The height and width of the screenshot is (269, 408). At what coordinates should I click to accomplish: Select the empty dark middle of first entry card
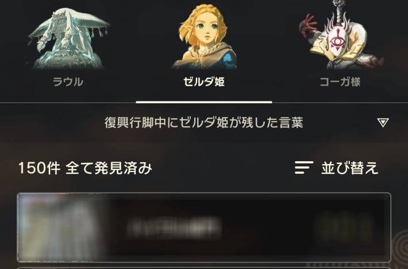(x=268, y=228)
